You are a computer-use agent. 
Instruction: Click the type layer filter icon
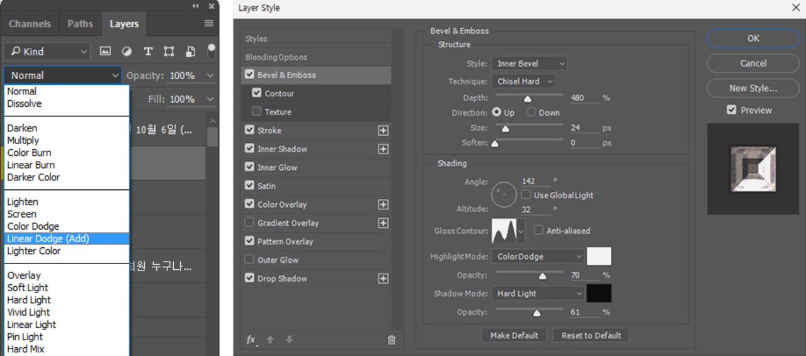point(148,52)
